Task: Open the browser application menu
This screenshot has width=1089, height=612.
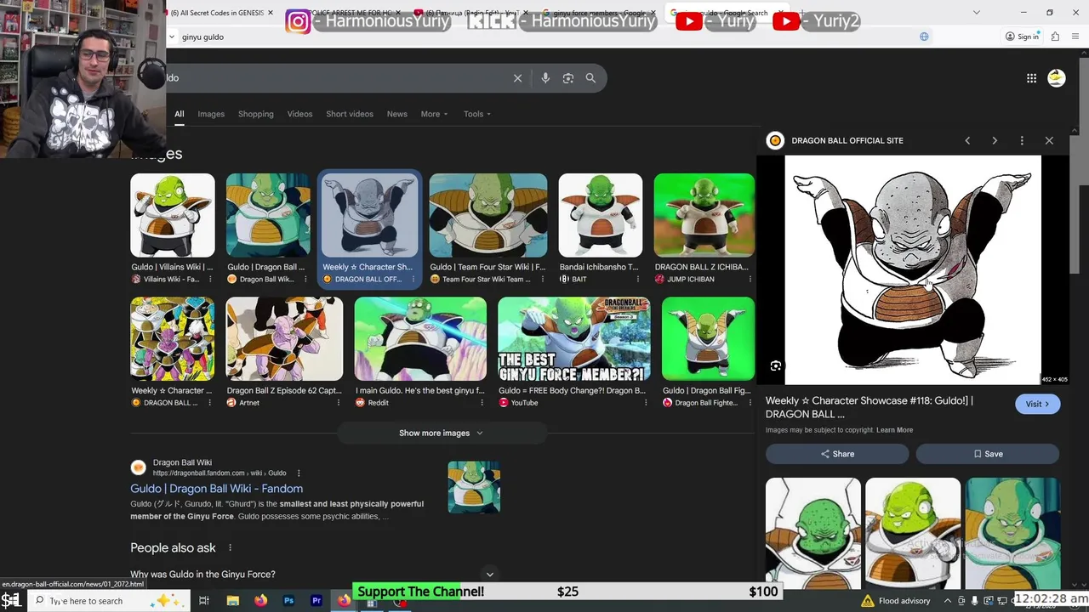Action: (x=1074, y=37)
